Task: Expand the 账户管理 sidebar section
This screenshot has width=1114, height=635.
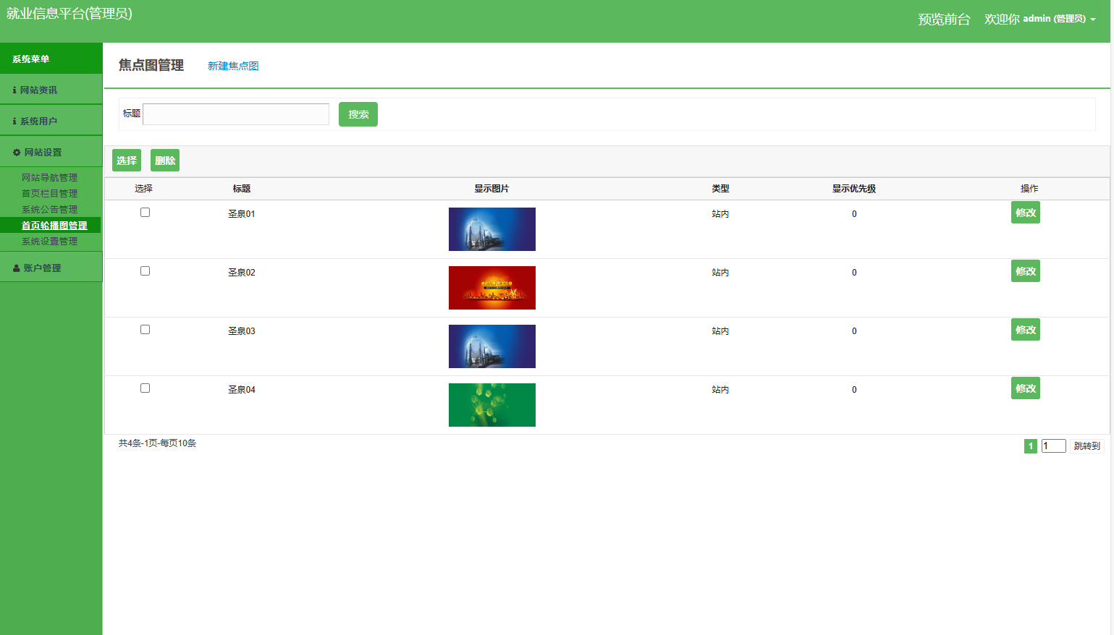Action: pyautogui.click(x=42, y=268)
